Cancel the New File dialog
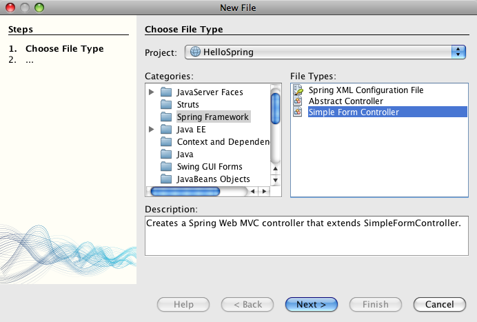 (x=439, y=304)
